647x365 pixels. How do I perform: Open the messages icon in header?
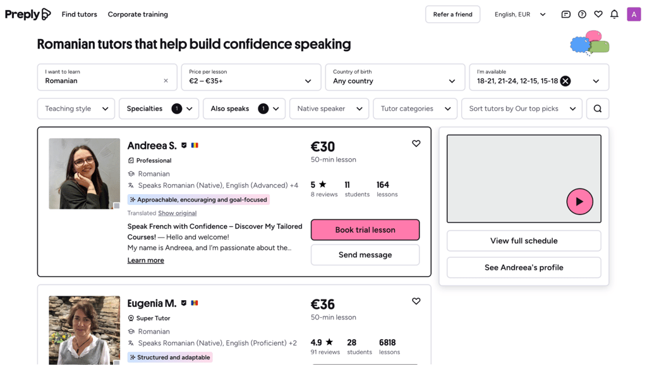(x=565, y=14)
